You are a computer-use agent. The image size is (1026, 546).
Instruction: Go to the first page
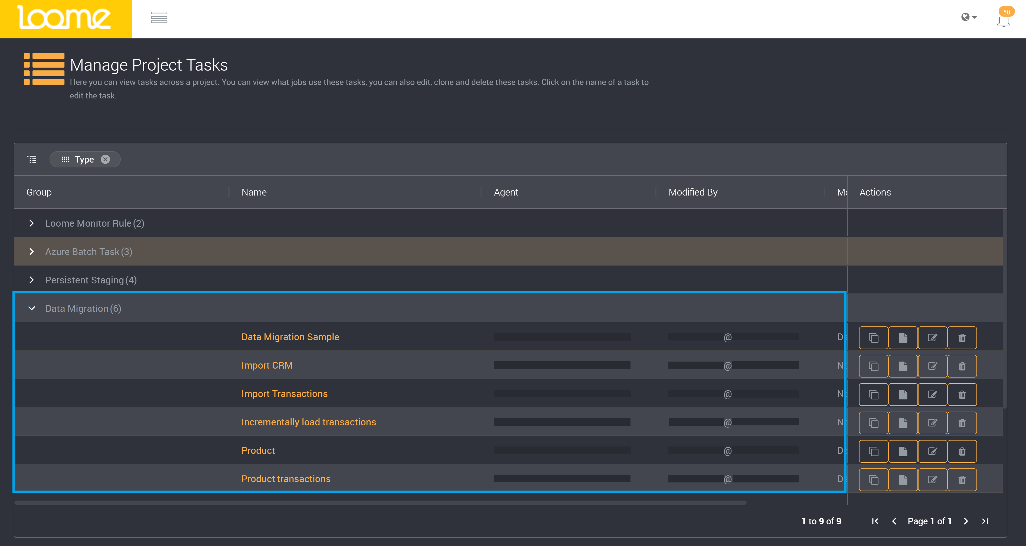(x=875, y=521)
